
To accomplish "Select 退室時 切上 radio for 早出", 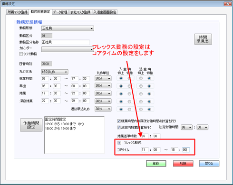I will (141, 86).
